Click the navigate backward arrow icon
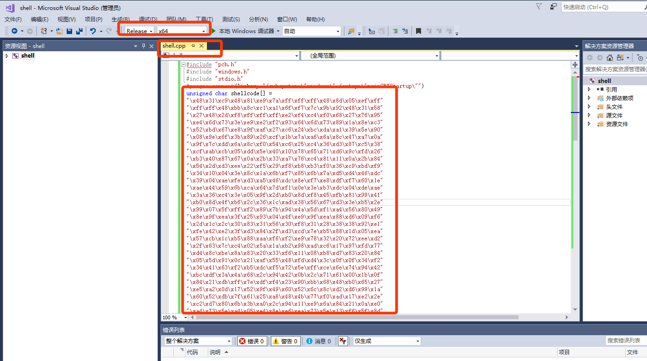 (x=14, y=31)
